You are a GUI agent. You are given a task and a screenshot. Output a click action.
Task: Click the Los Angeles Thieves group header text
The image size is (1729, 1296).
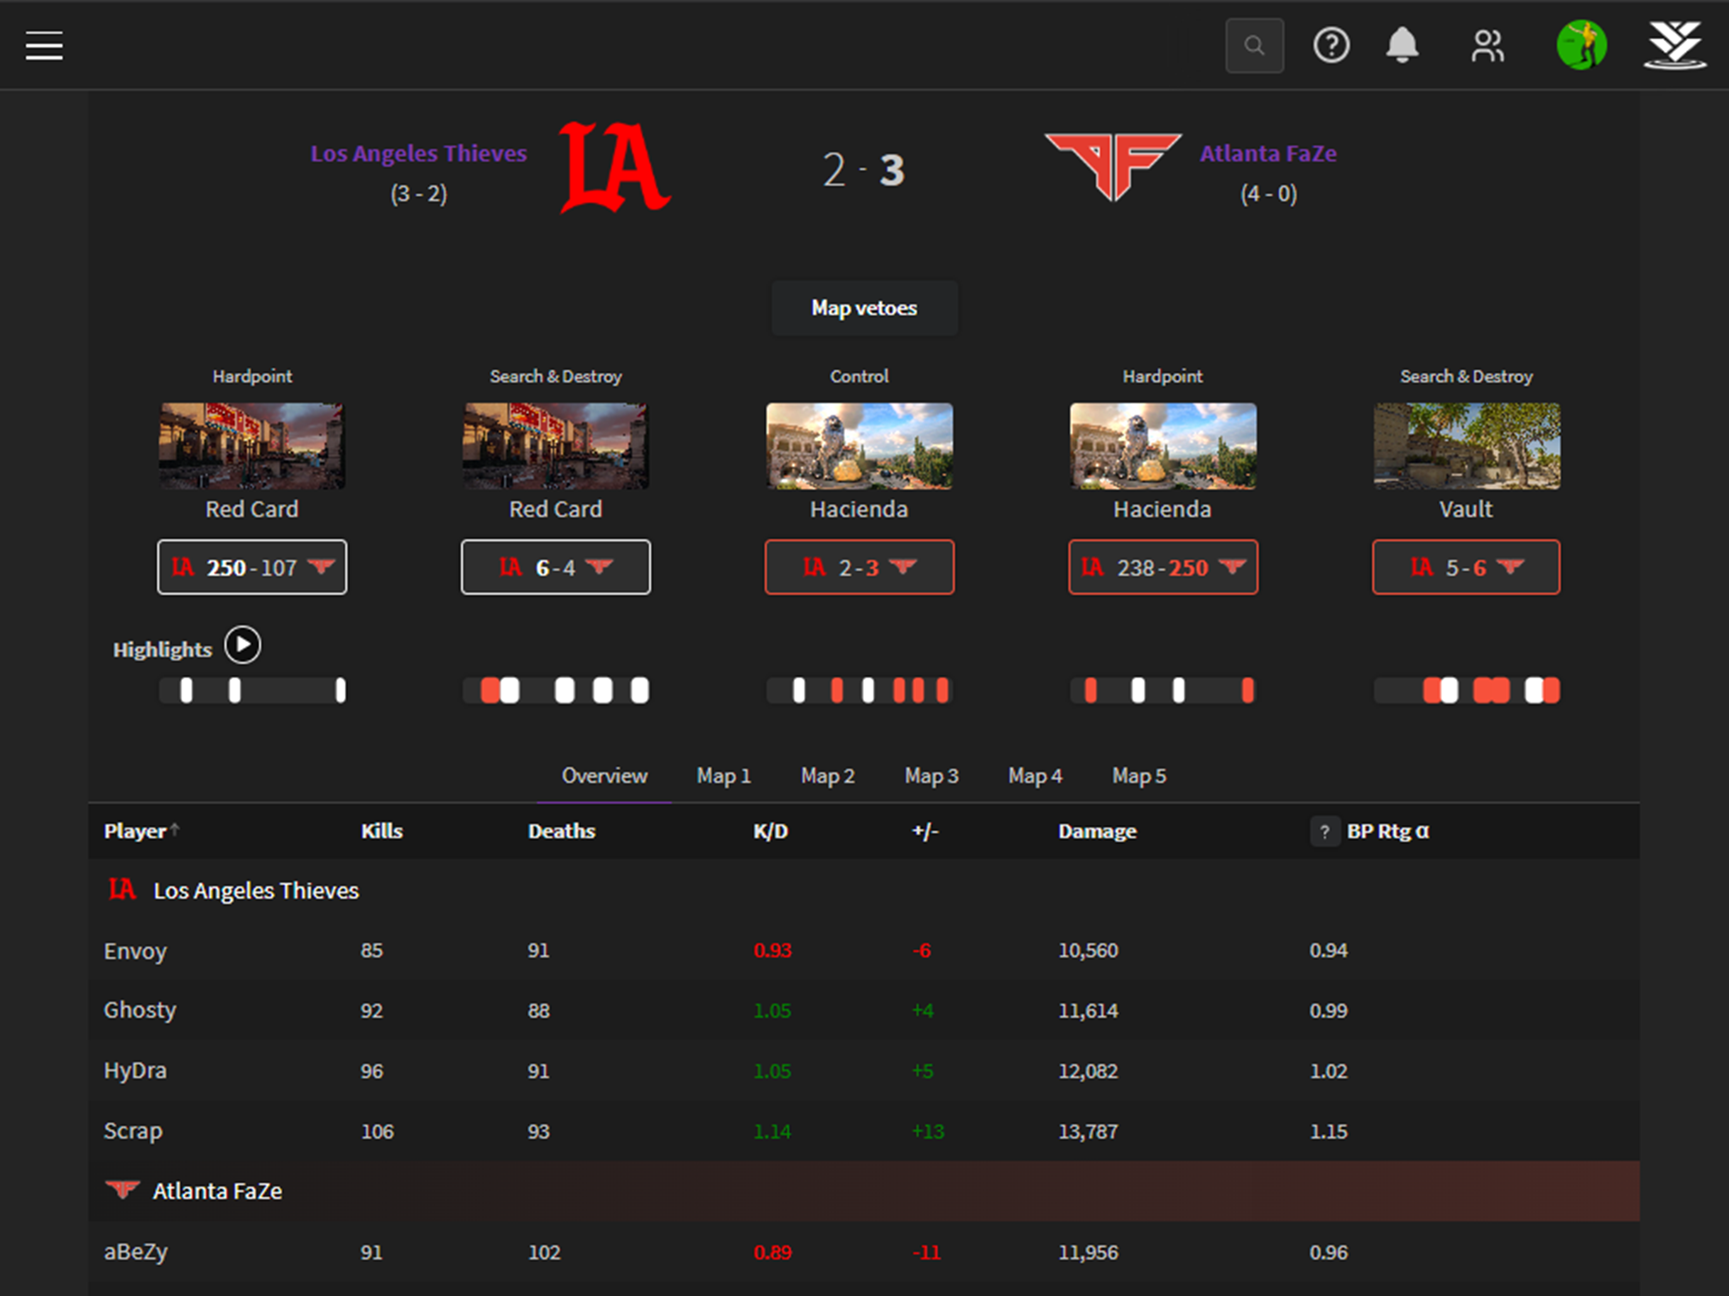coord(256,890)
